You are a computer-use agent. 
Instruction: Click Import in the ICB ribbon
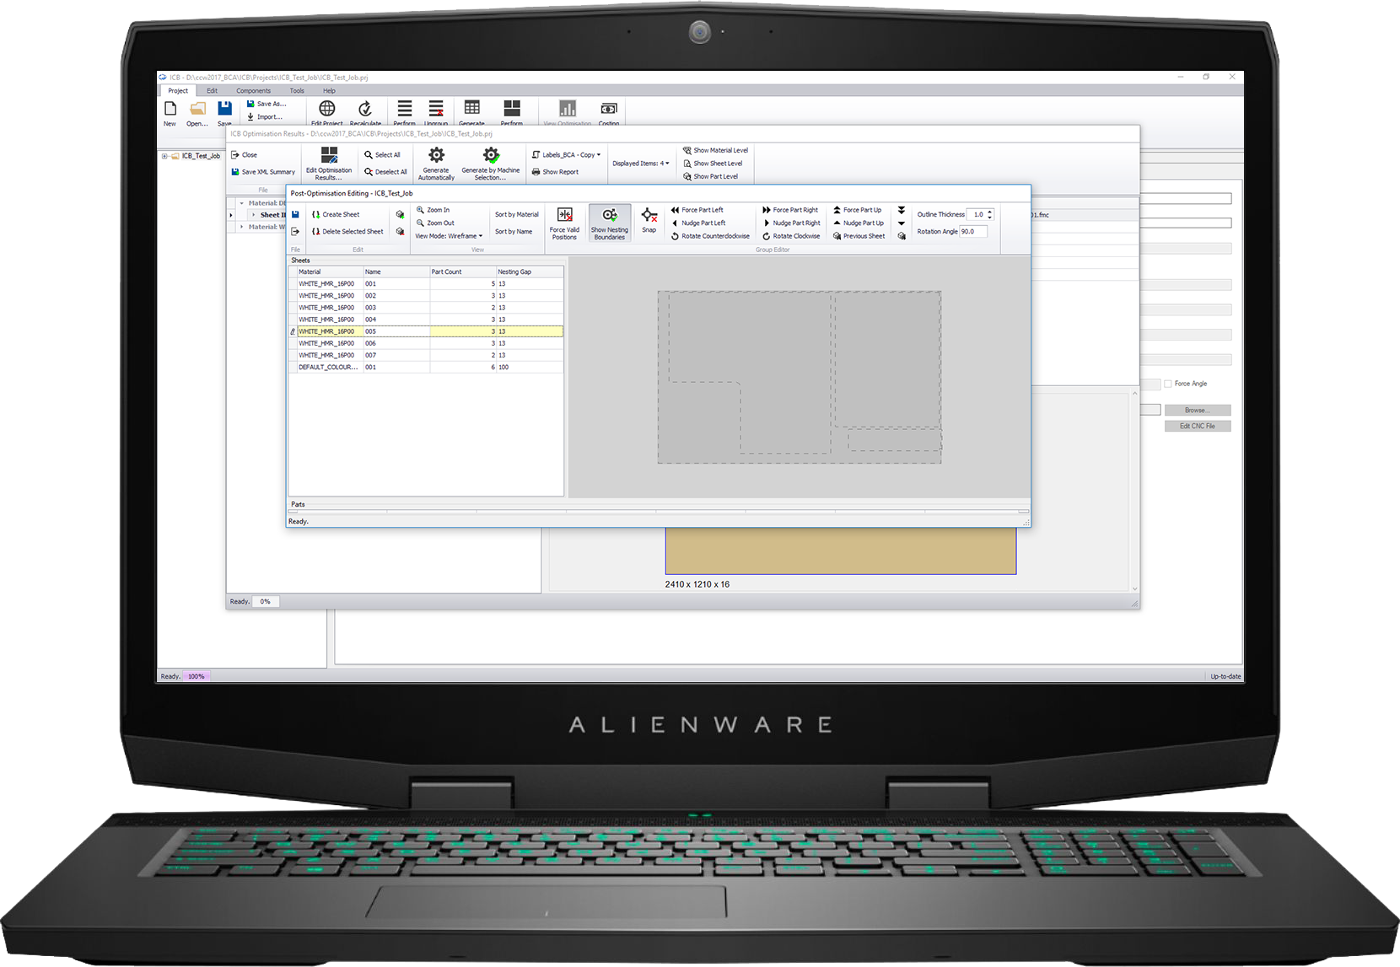(264, 117)
